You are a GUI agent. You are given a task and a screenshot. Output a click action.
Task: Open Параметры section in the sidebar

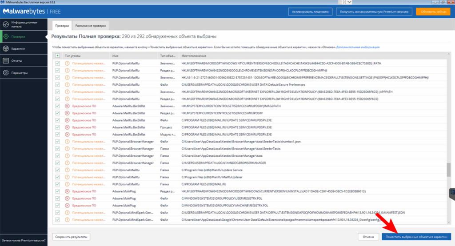click(x=24, y=73)
